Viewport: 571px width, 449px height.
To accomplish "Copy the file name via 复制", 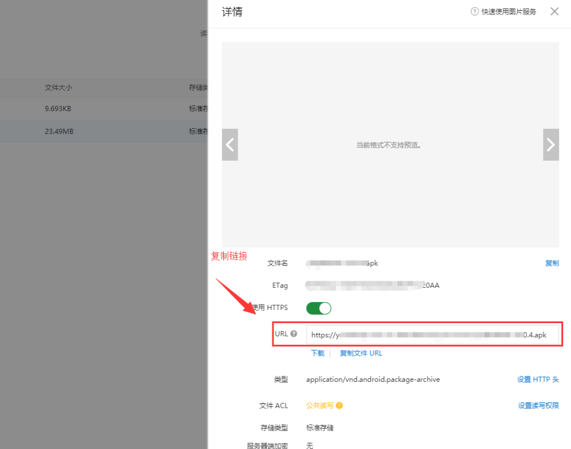I will click(x=552, y=263).
